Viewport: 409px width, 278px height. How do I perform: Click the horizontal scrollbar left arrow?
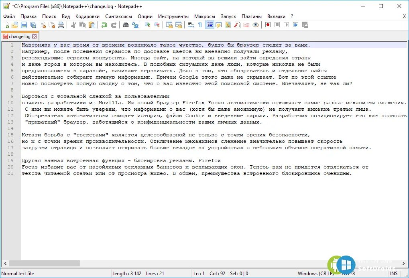(x=5, y=264)
